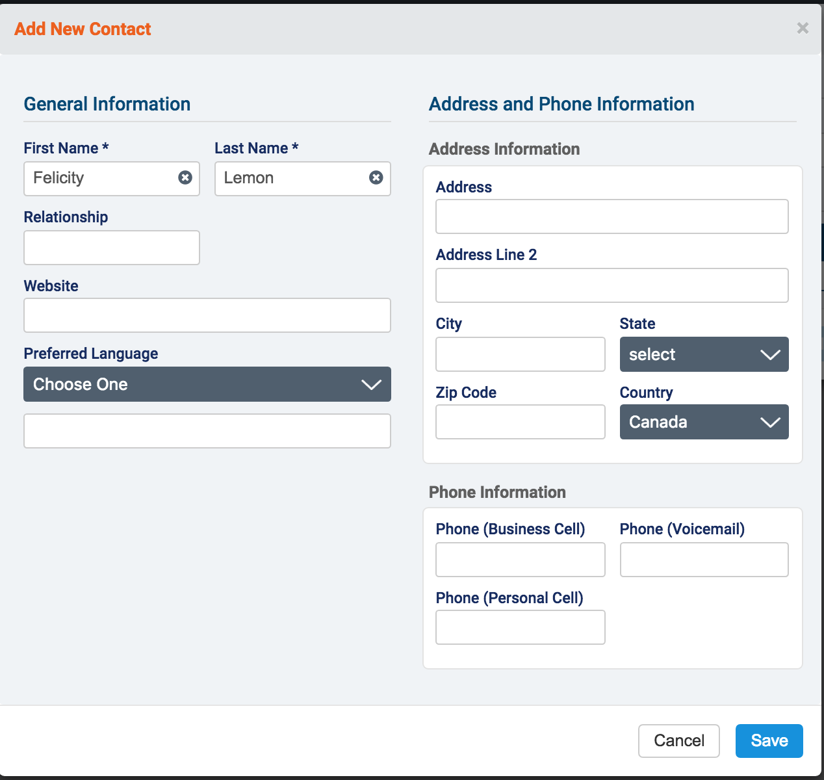Close the Add New Contact dialog
This screenshot has width=824, height=780.
pyautogui.click(x=803, y=28)
